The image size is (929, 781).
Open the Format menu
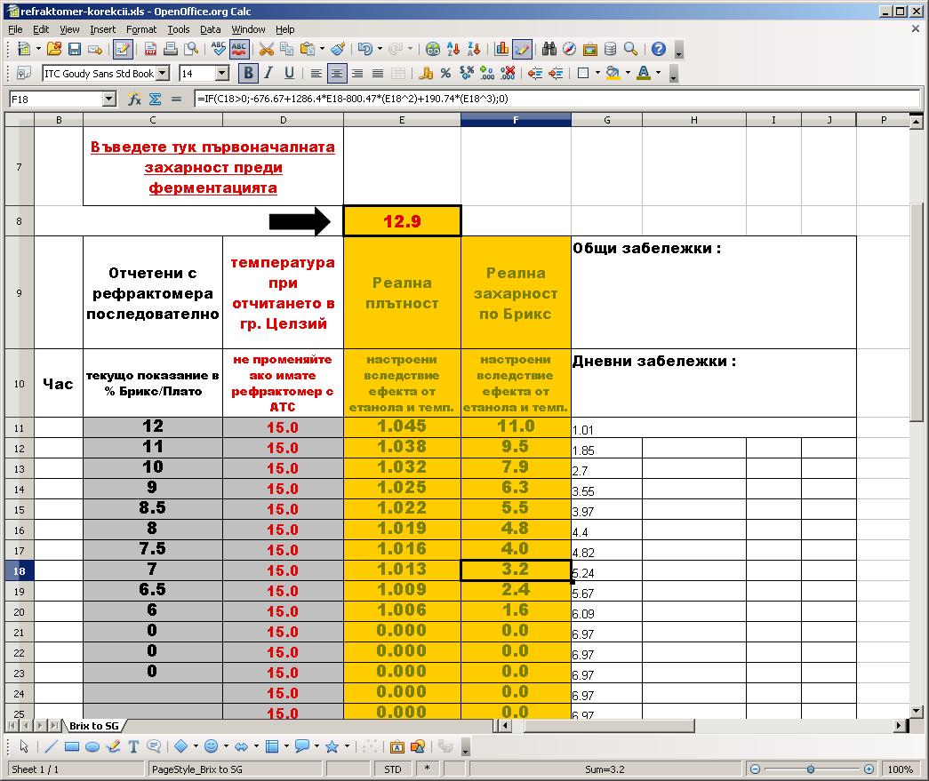click(141, 29)
